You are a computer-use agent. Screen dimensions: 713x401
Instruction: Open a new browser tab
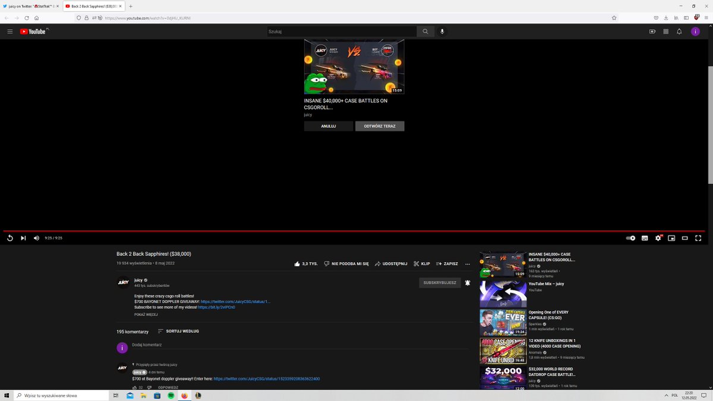pos(131,6)
